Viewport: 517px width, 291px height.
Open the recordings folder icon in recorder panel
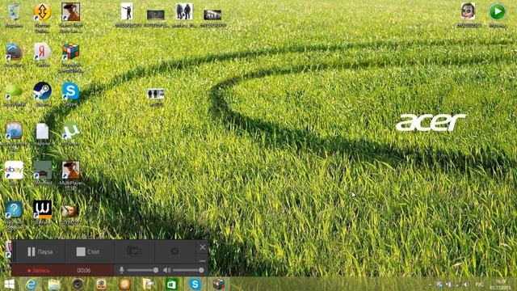(134, 251)
